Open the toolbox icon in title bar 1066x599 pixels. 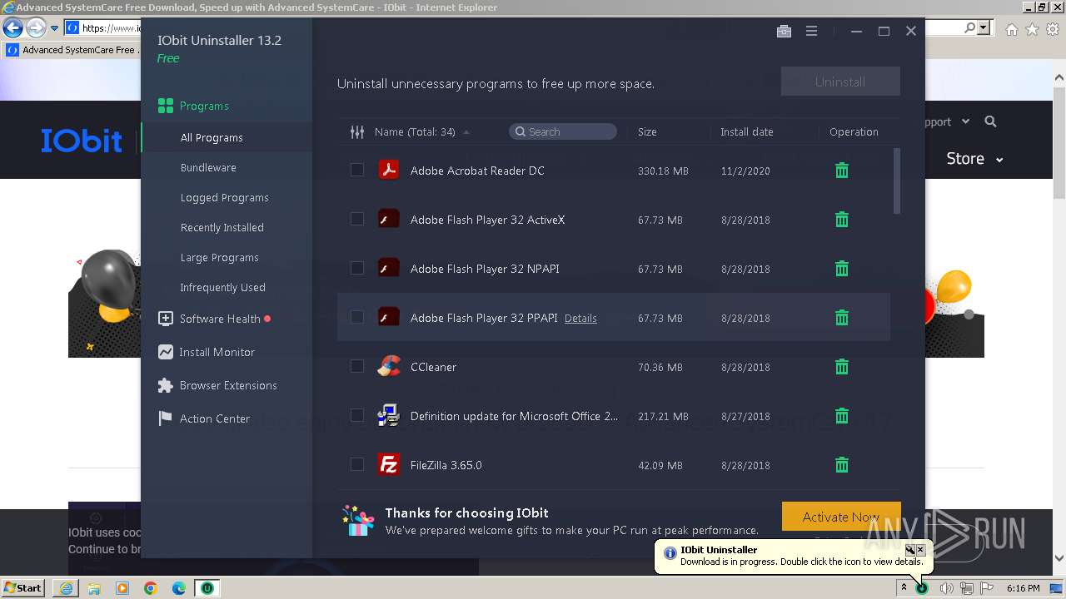[x=784, y=32]
